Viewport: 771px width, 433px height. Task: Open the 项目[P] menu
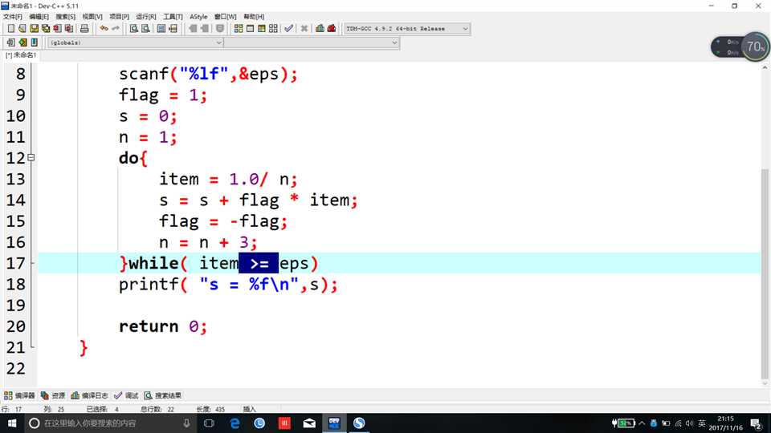point(119,17)
